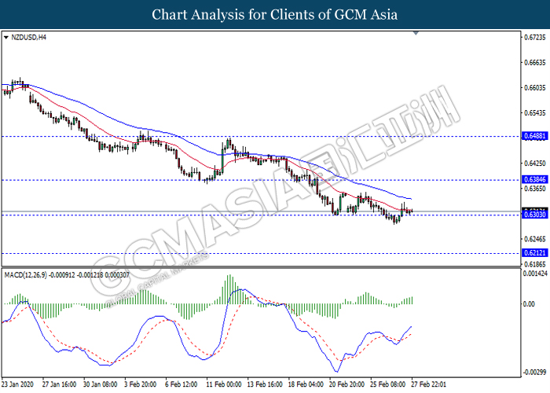Click the 0.66635 price scale value
The height and width of the screenshot is (393, 550).
535,62
